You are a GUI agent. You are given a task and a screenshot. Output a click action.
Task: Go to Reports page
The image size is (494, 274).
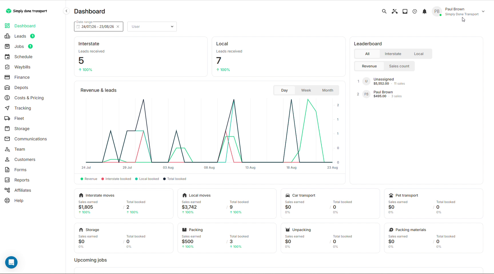[22, 180]
